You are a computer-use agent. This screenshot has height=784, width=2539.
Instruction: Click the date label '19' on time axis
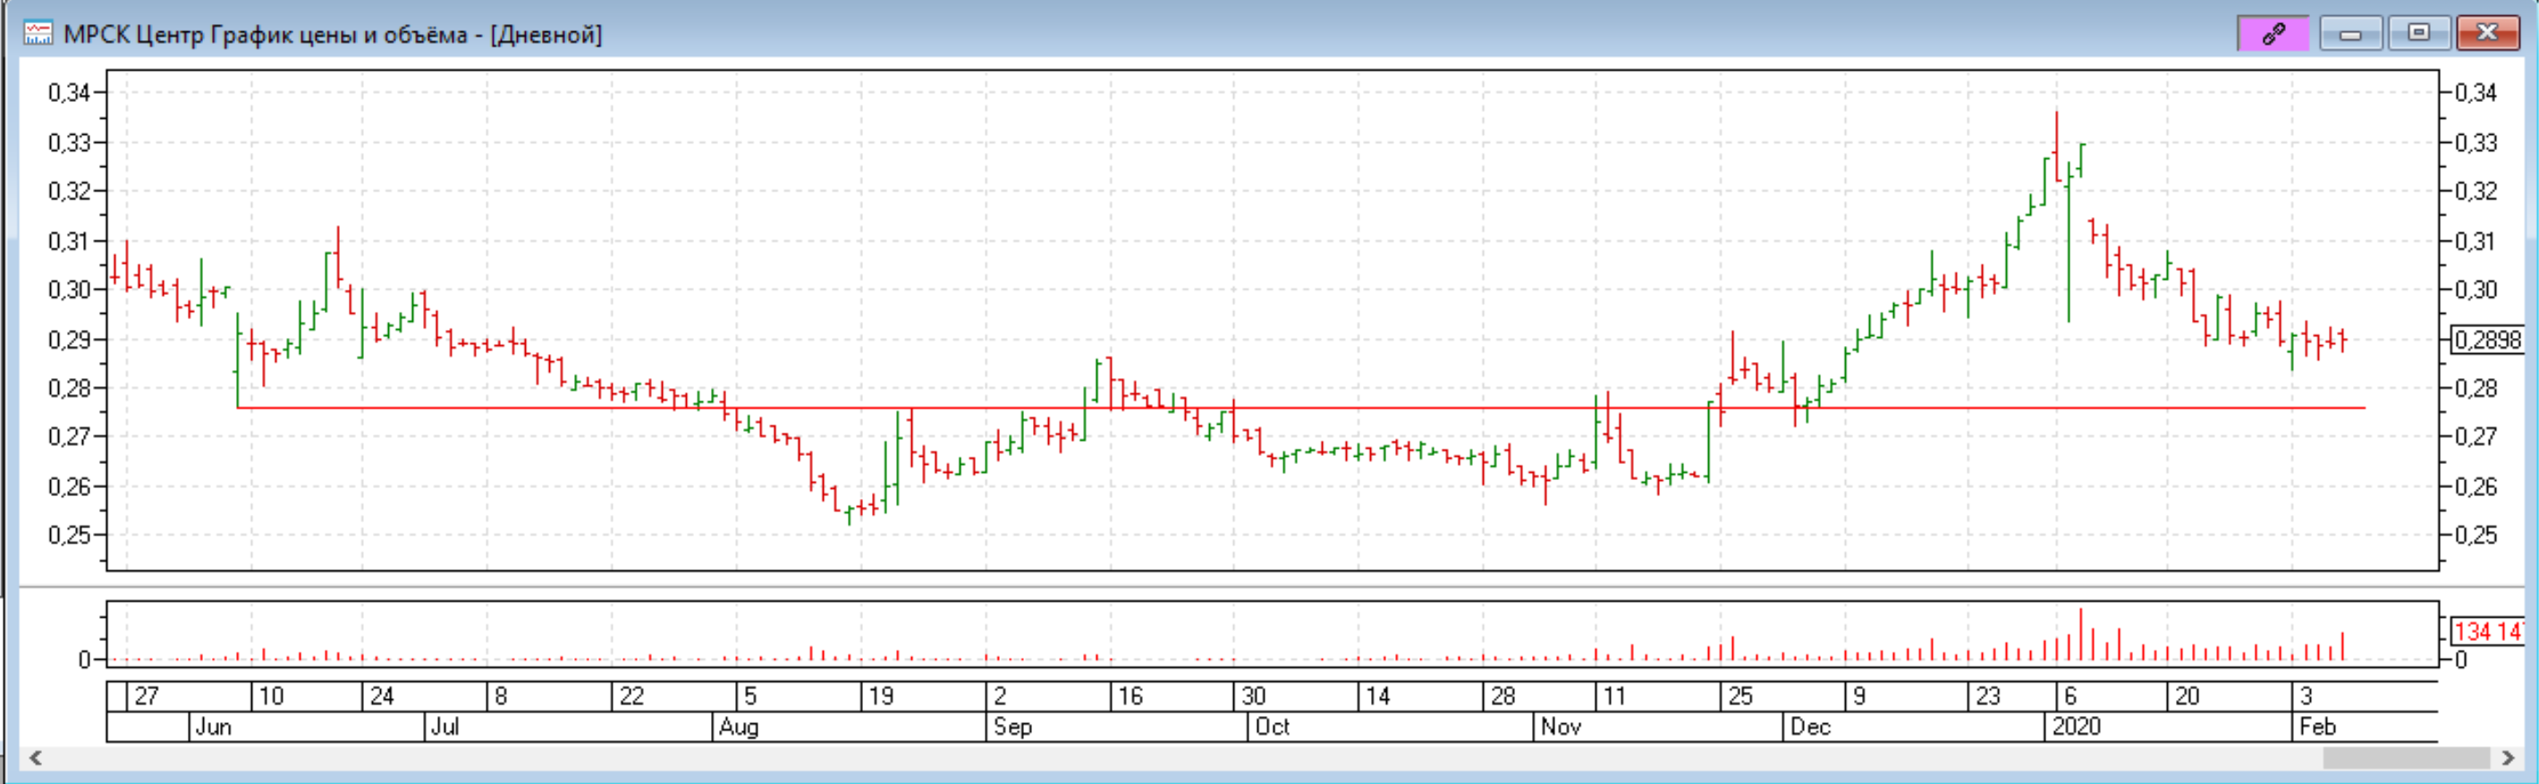coord(880,696)
